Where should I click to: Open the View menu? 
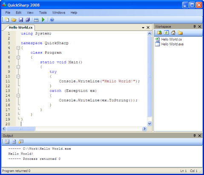(x=30, y=13)
